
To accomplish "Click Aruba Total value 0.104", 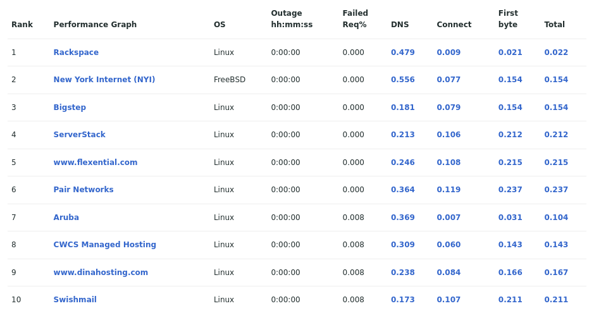I will tap(556, 218).
